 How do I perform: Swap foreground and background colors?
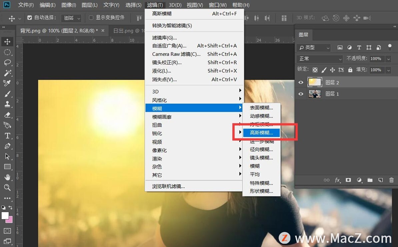(10, 208)
